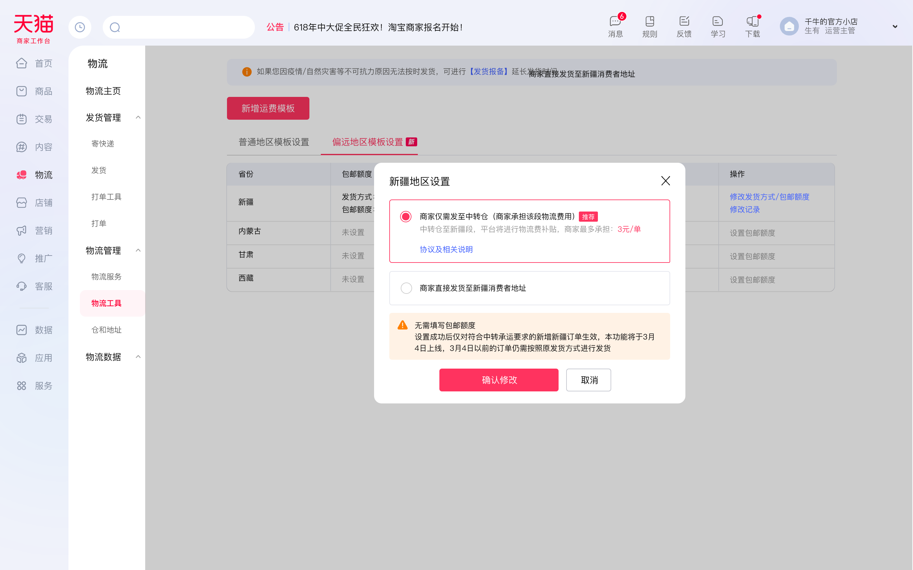The image size is (913, 570).
Task: Open the 消息 messages icon
Action: click(615, 26)
